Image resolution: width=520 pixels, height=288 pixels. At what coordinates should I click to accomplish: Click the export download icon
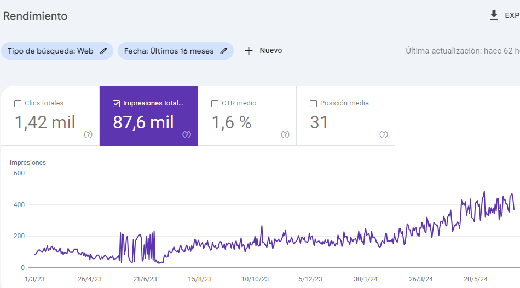click(x=494, y=15)
